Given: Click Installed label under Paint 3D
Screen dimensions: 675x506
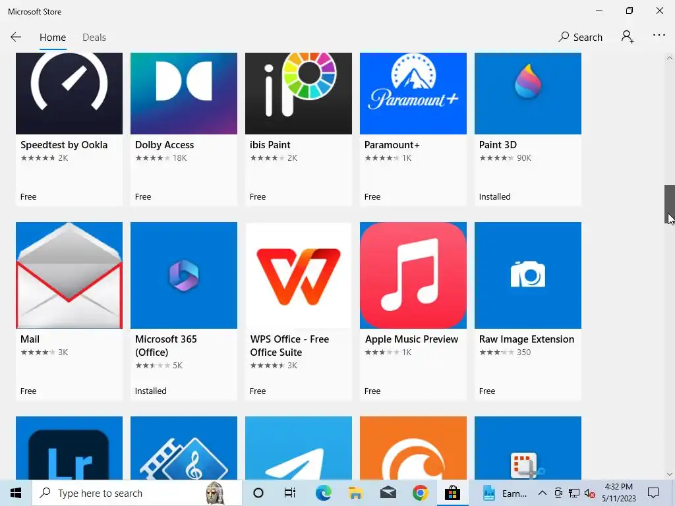Looking at the screenshot, I should pos(494,196).
